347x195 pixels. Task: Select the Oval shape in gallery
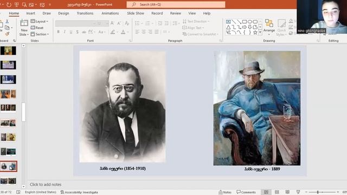point(249,22)
